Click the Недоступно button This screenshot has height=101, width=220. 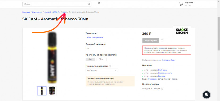(x=151, y=40)
